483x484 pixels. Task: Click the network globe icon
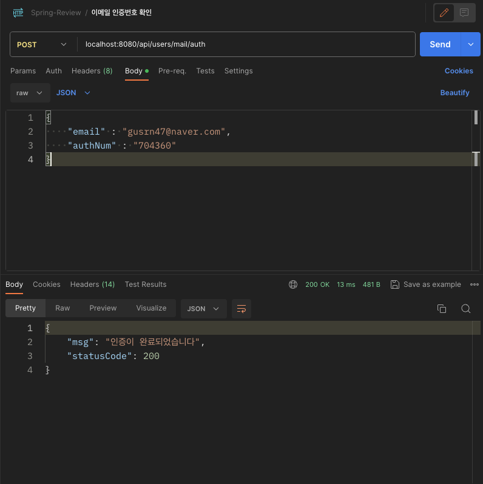coord(292,284)
